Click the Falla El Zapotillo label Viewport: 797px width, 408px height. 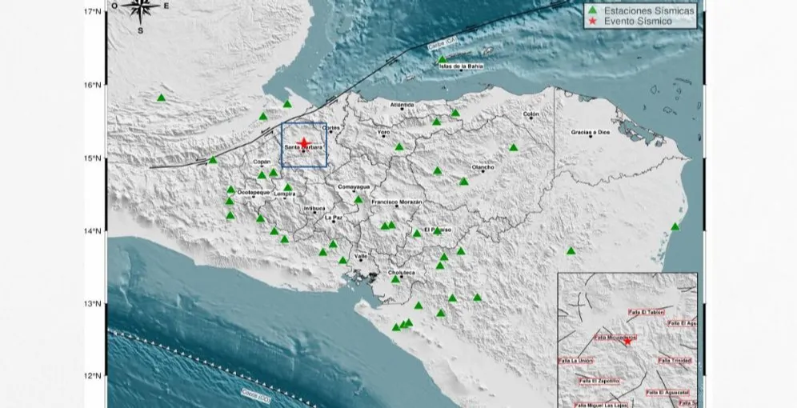click(x=599, y=381)
